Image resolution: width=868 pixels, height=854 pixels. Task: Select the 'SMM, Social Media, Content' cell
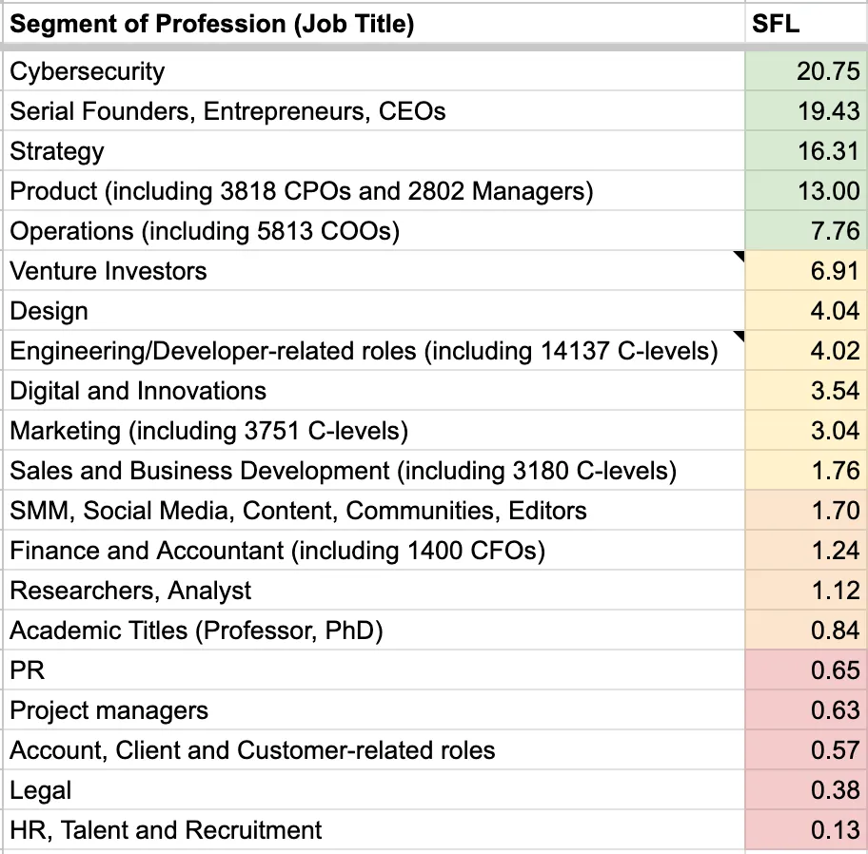click(374, 510)
